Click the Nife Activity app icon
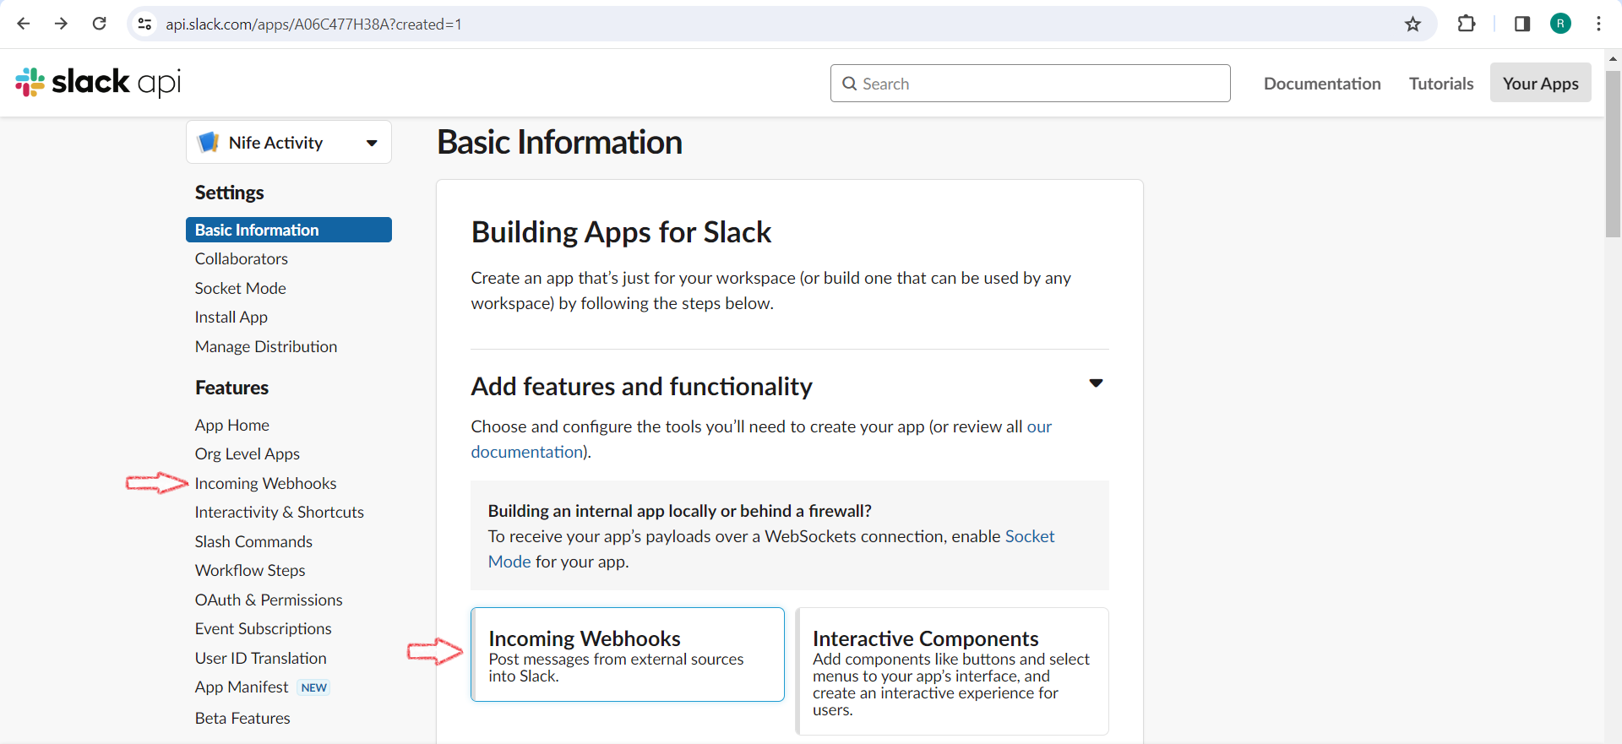Image resolution: width=1622 pixels, height=744 pixels. pyautogui.click(x=208, y=142)
